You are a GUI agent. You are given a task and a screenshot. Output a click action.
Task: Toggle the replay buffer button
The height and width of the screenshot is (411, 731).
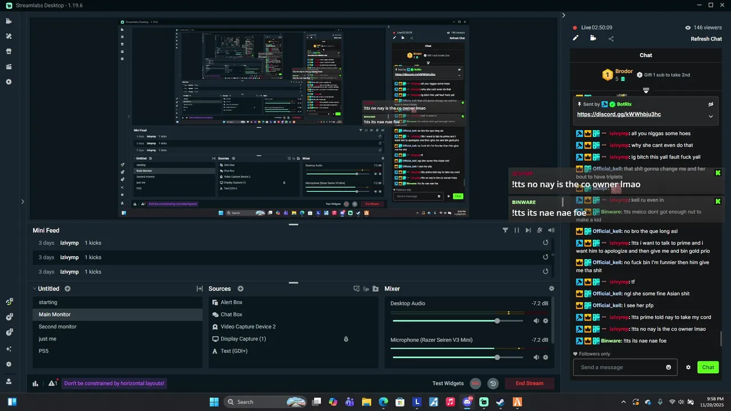[493, 384]
